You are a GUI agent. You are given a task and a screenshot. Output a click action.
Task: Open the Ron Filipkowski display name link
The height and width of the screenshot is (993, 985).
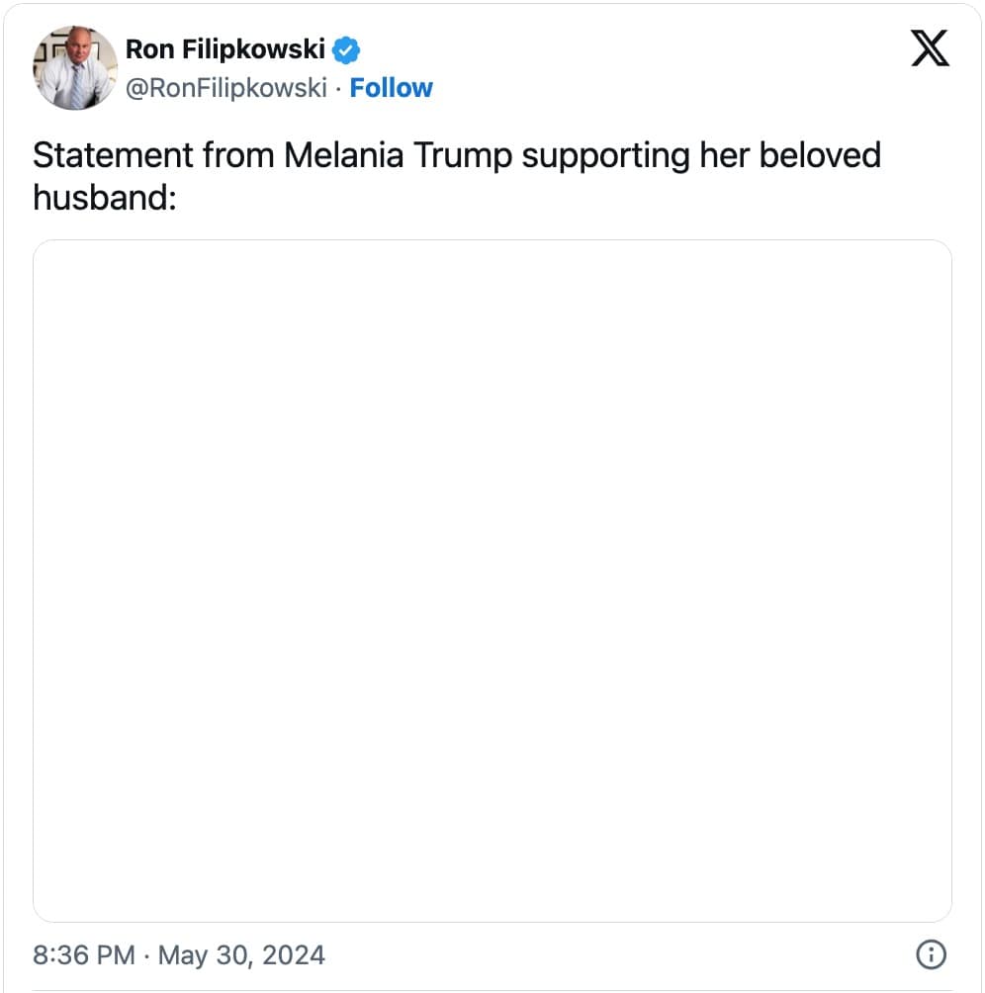coord(224,49)
